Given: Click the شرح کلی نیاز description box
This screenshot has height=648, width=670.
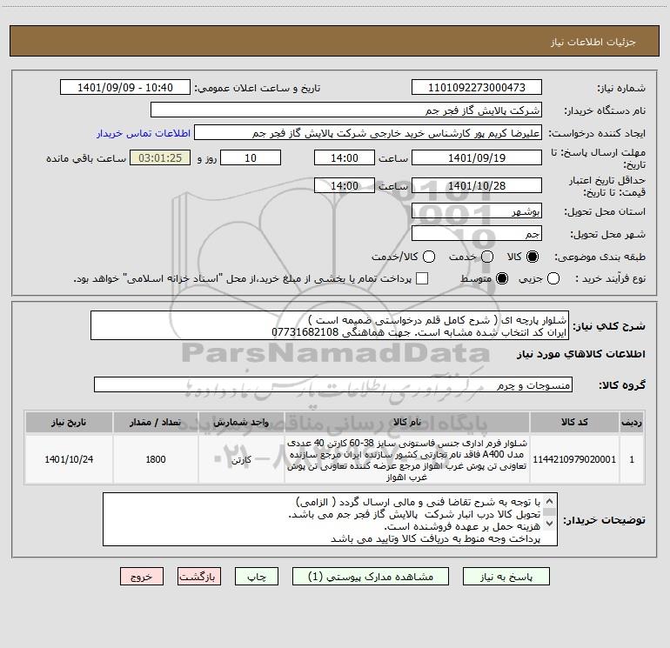Looking at the screenshot, I should coord(330,326).
